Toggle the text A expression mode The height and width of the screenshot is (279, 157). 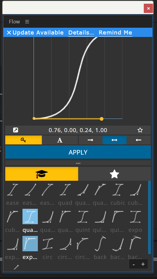[x=60, y=140]
